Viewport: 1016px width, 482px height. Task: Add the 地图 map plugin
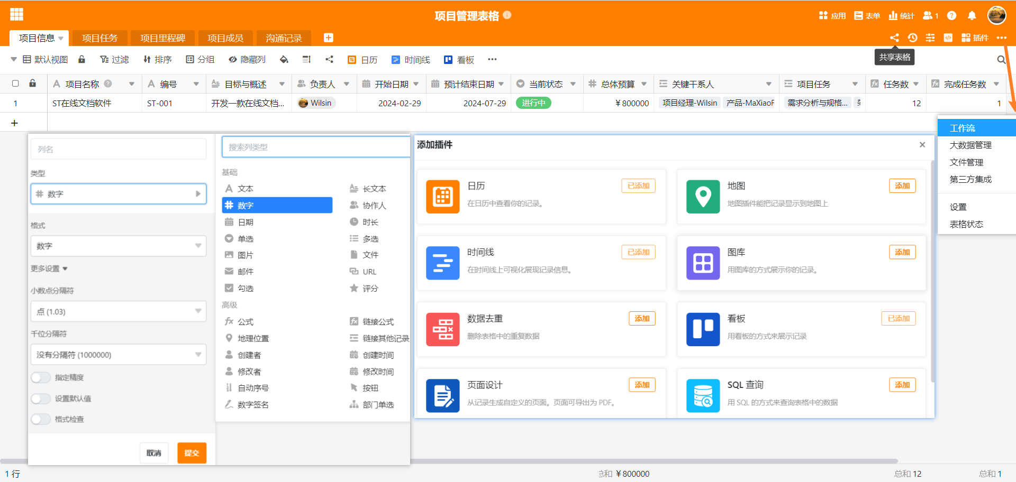(x=902, y=186)
